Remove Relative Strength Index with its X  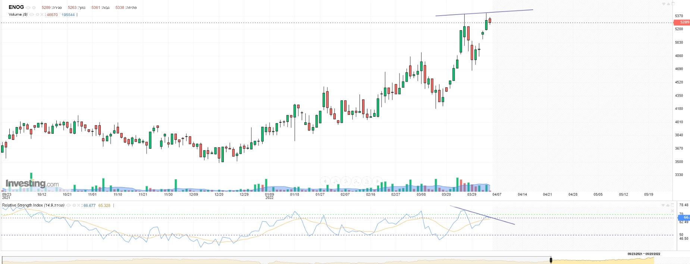point(79,205)
